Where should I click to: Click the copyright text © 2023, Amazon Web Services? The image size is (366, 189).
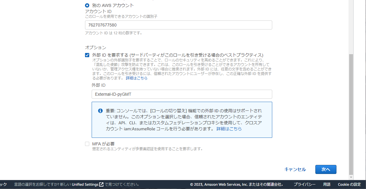(237, 184)
